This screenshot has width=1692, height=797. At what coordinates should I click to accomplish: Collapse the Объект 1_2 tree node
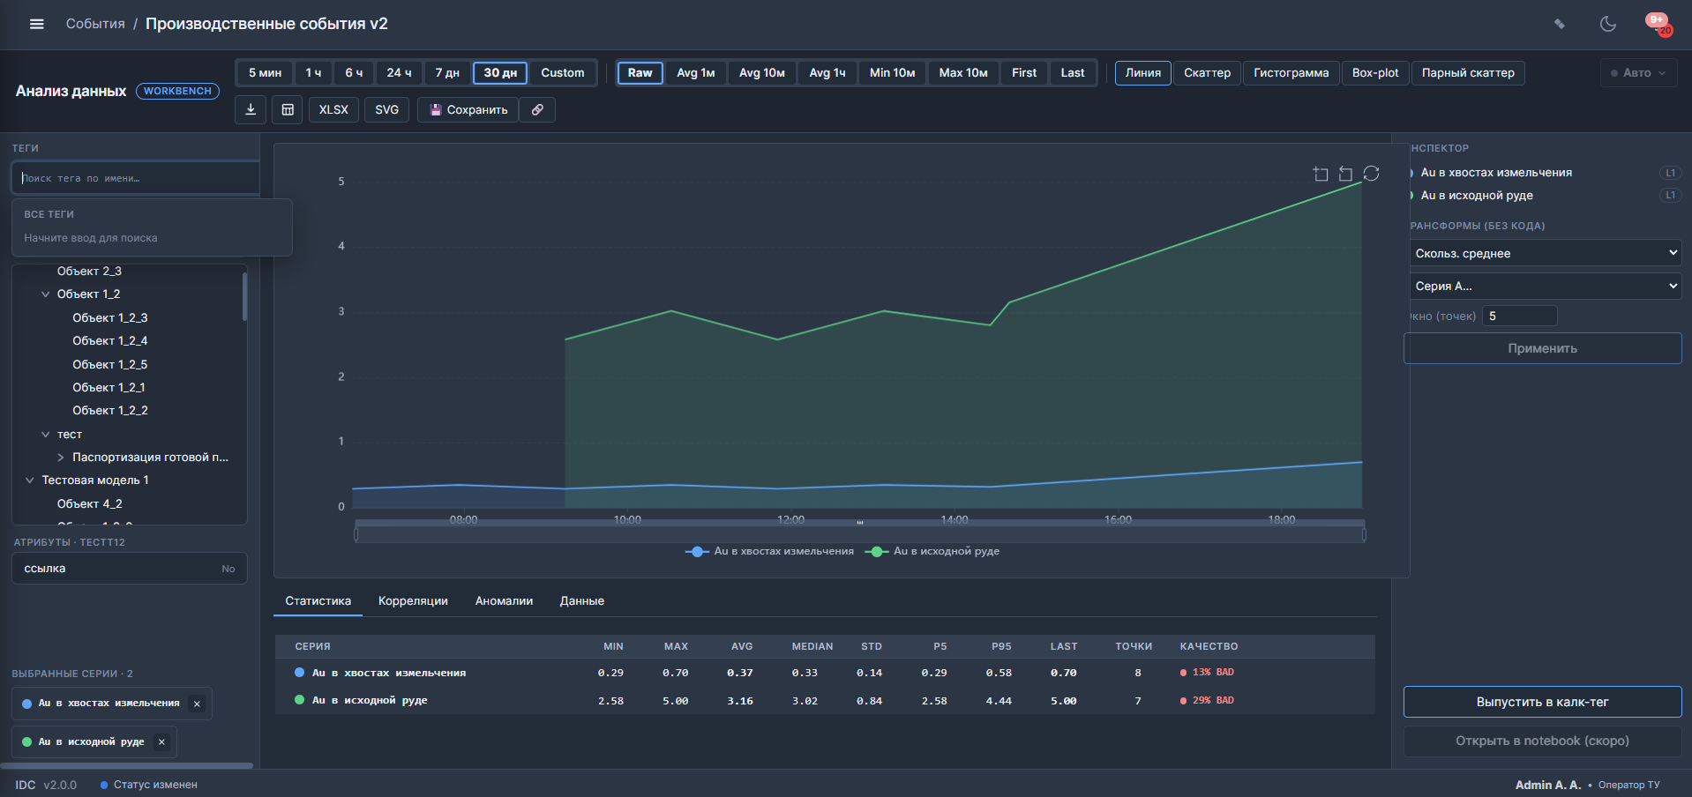click(x=46, y=294)
